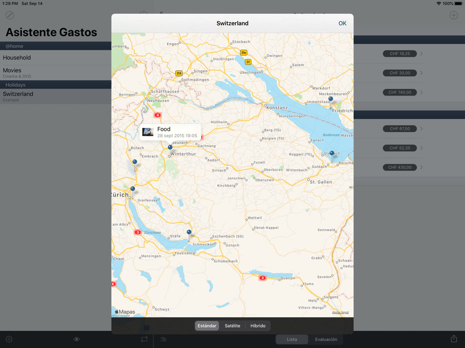Switch map to Híbrido view
Screen dimensions: 465x348
tap(258, 326)
